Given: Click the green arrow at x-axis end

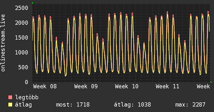Looking at the screenshot, I should tap(211, 82).
